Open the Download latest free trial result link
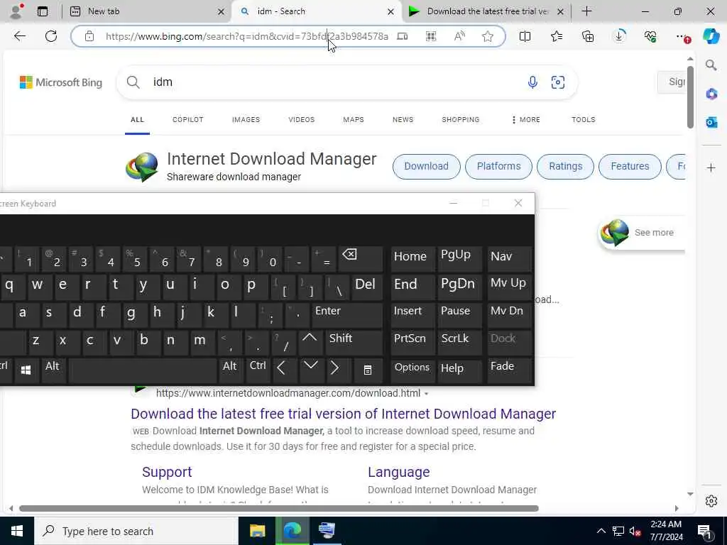This screenshot has width=727, height=545. [x=343, y=414]
